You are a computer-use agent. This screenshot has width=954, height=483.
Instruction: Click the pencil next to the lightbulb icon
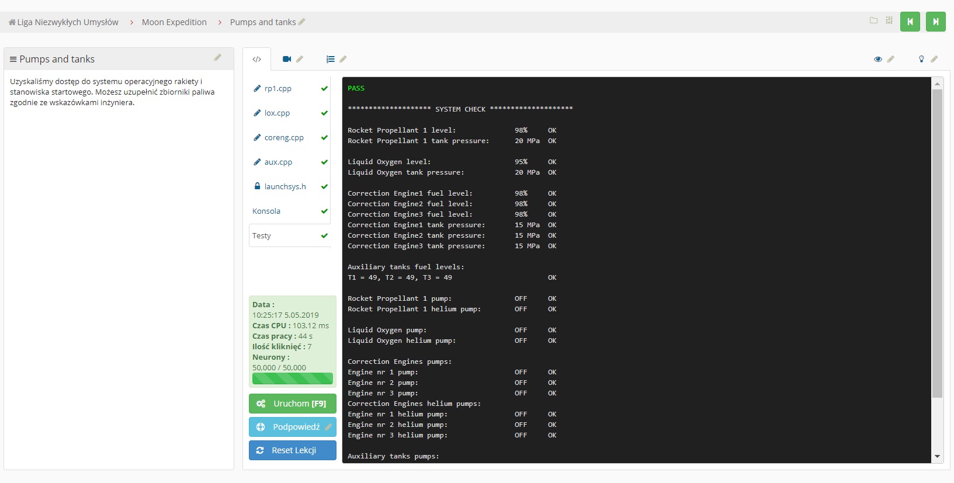click(934, 59)
